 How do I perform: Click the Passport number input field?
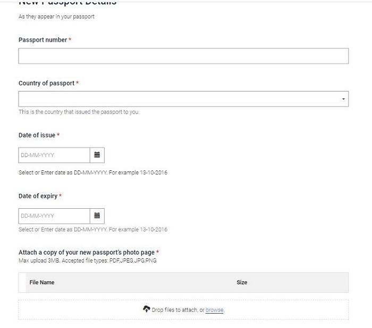pyautogui.click(x=183, y=56)
